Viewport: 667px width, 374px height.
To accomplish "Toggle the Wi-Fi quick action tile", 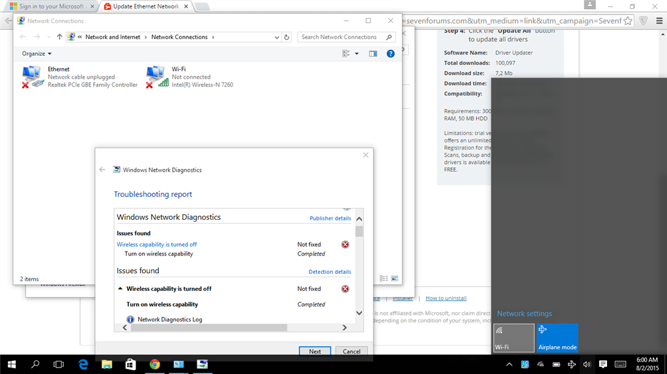I will point(514,338).
